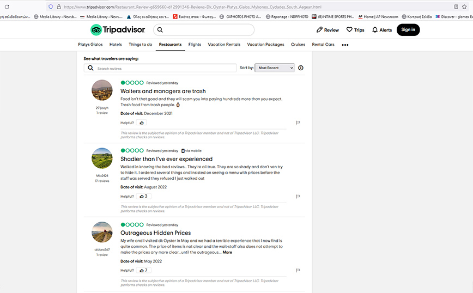Flag the 'Waiters and managers are trash' review
This screenshot has height=293, width=473.
298,123
